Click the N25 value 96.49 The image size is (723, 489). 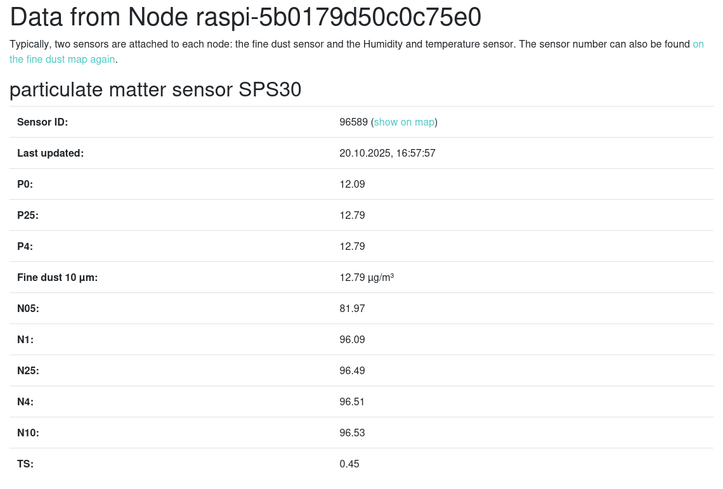(352, 370)
